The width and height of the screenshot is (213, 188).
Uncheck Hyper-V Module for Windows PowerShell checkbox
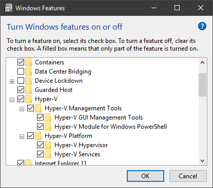[40, 127]
